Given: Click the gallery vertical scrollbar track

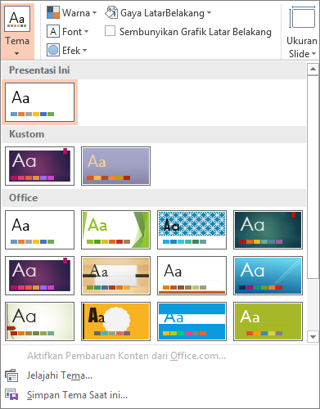Looking at the screenshot, I should click(313, 305).
